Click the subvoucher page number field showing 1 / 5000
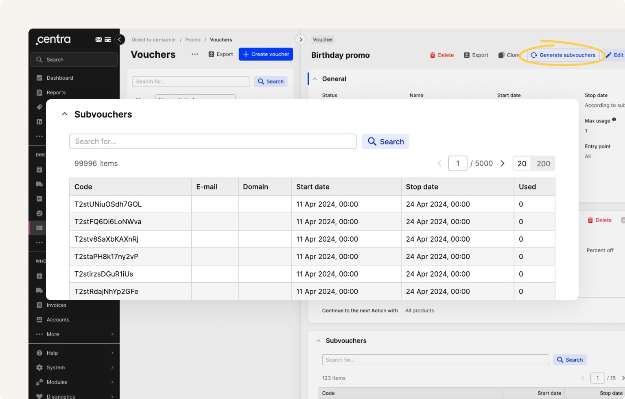This screenshot has width=625, height=399. click(x=457, y=164)
